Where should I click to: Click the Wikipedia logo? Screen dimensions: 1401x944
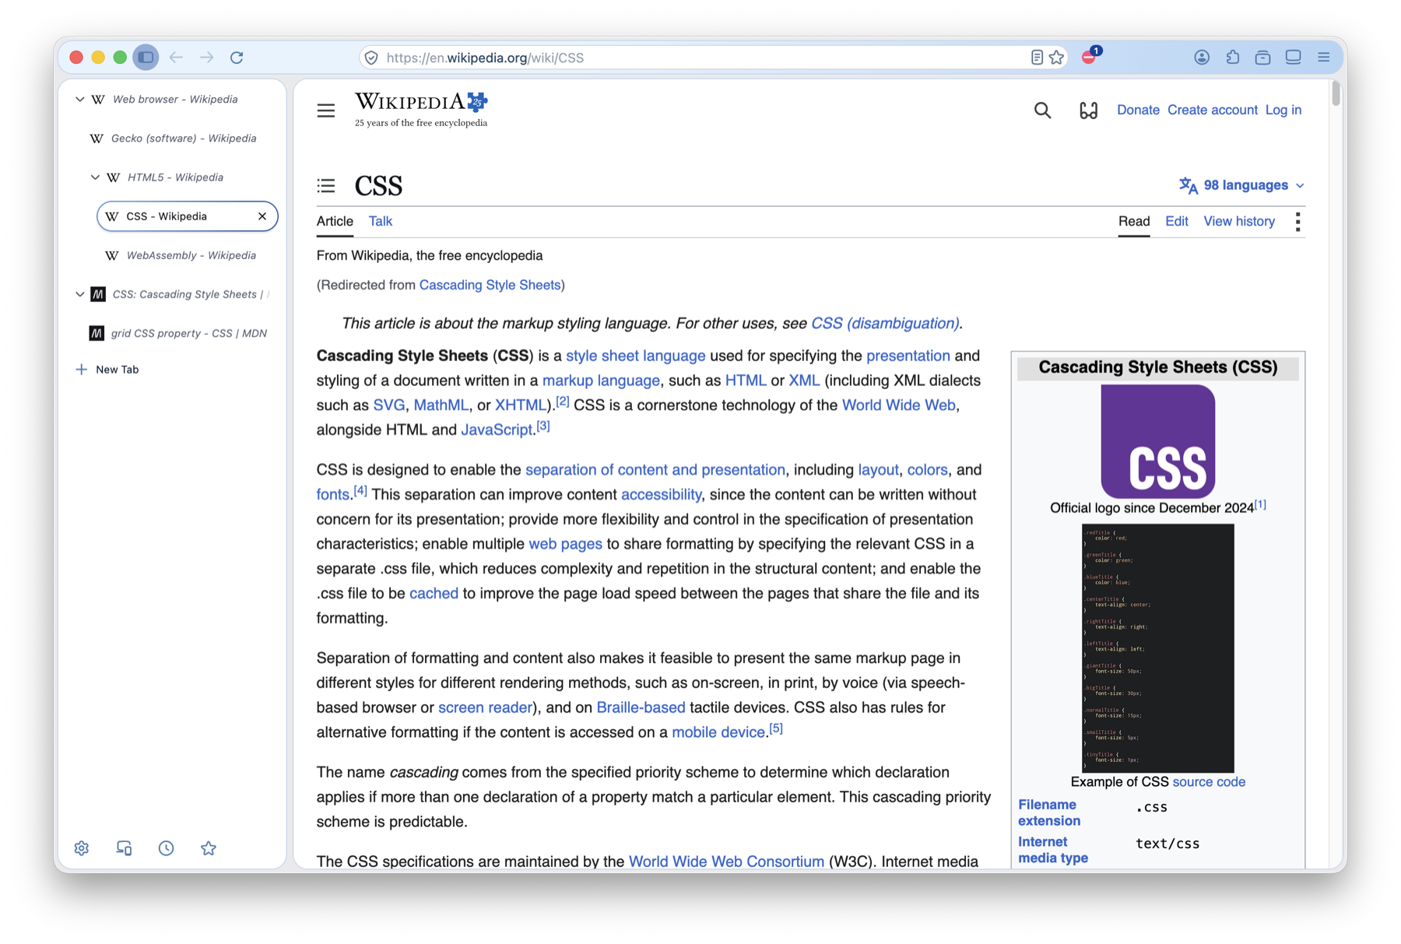point(421,110)
